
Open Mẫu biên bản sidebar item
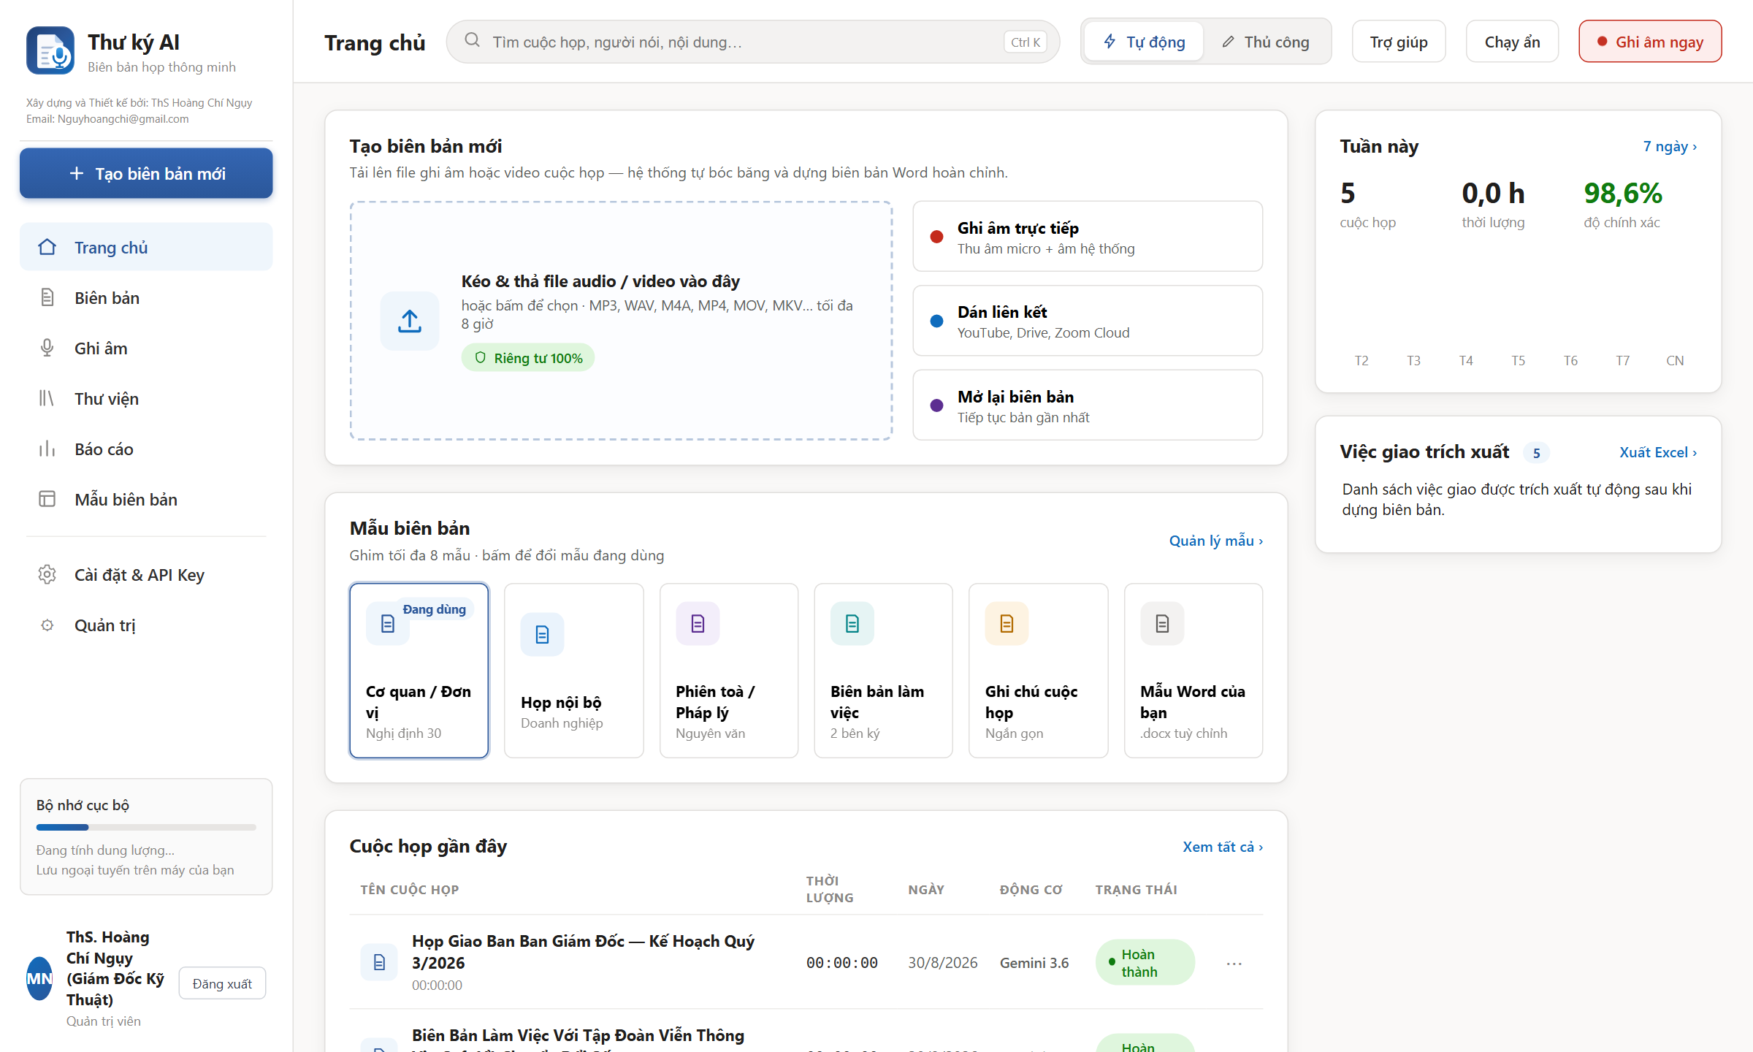click(x=146, y=500)
